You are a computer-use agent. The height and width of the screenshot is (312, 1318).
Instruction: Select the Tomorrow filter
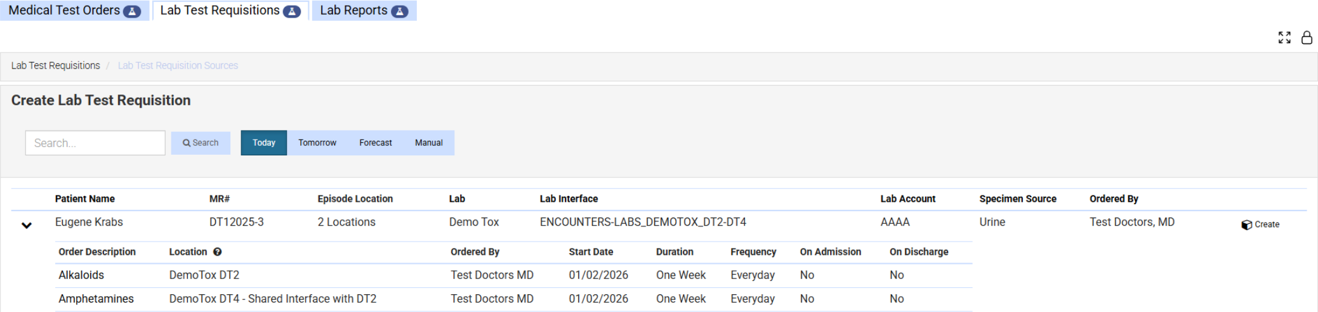click(x=317, y=143)
